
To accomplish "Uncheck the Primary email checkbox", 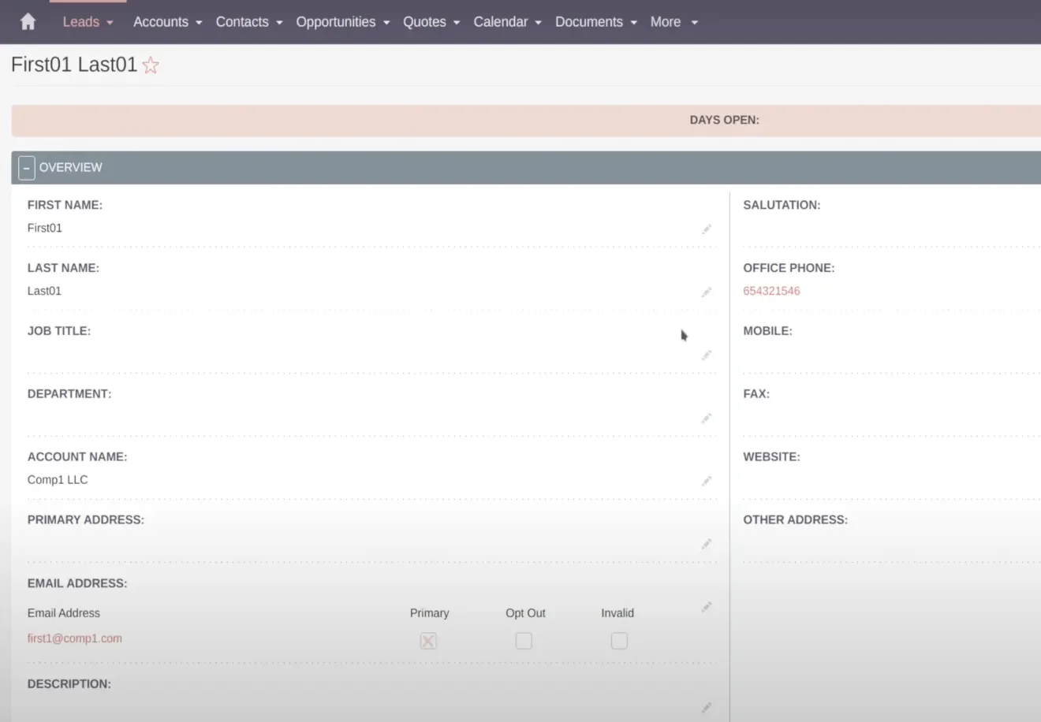I will [x=427, y=641].
